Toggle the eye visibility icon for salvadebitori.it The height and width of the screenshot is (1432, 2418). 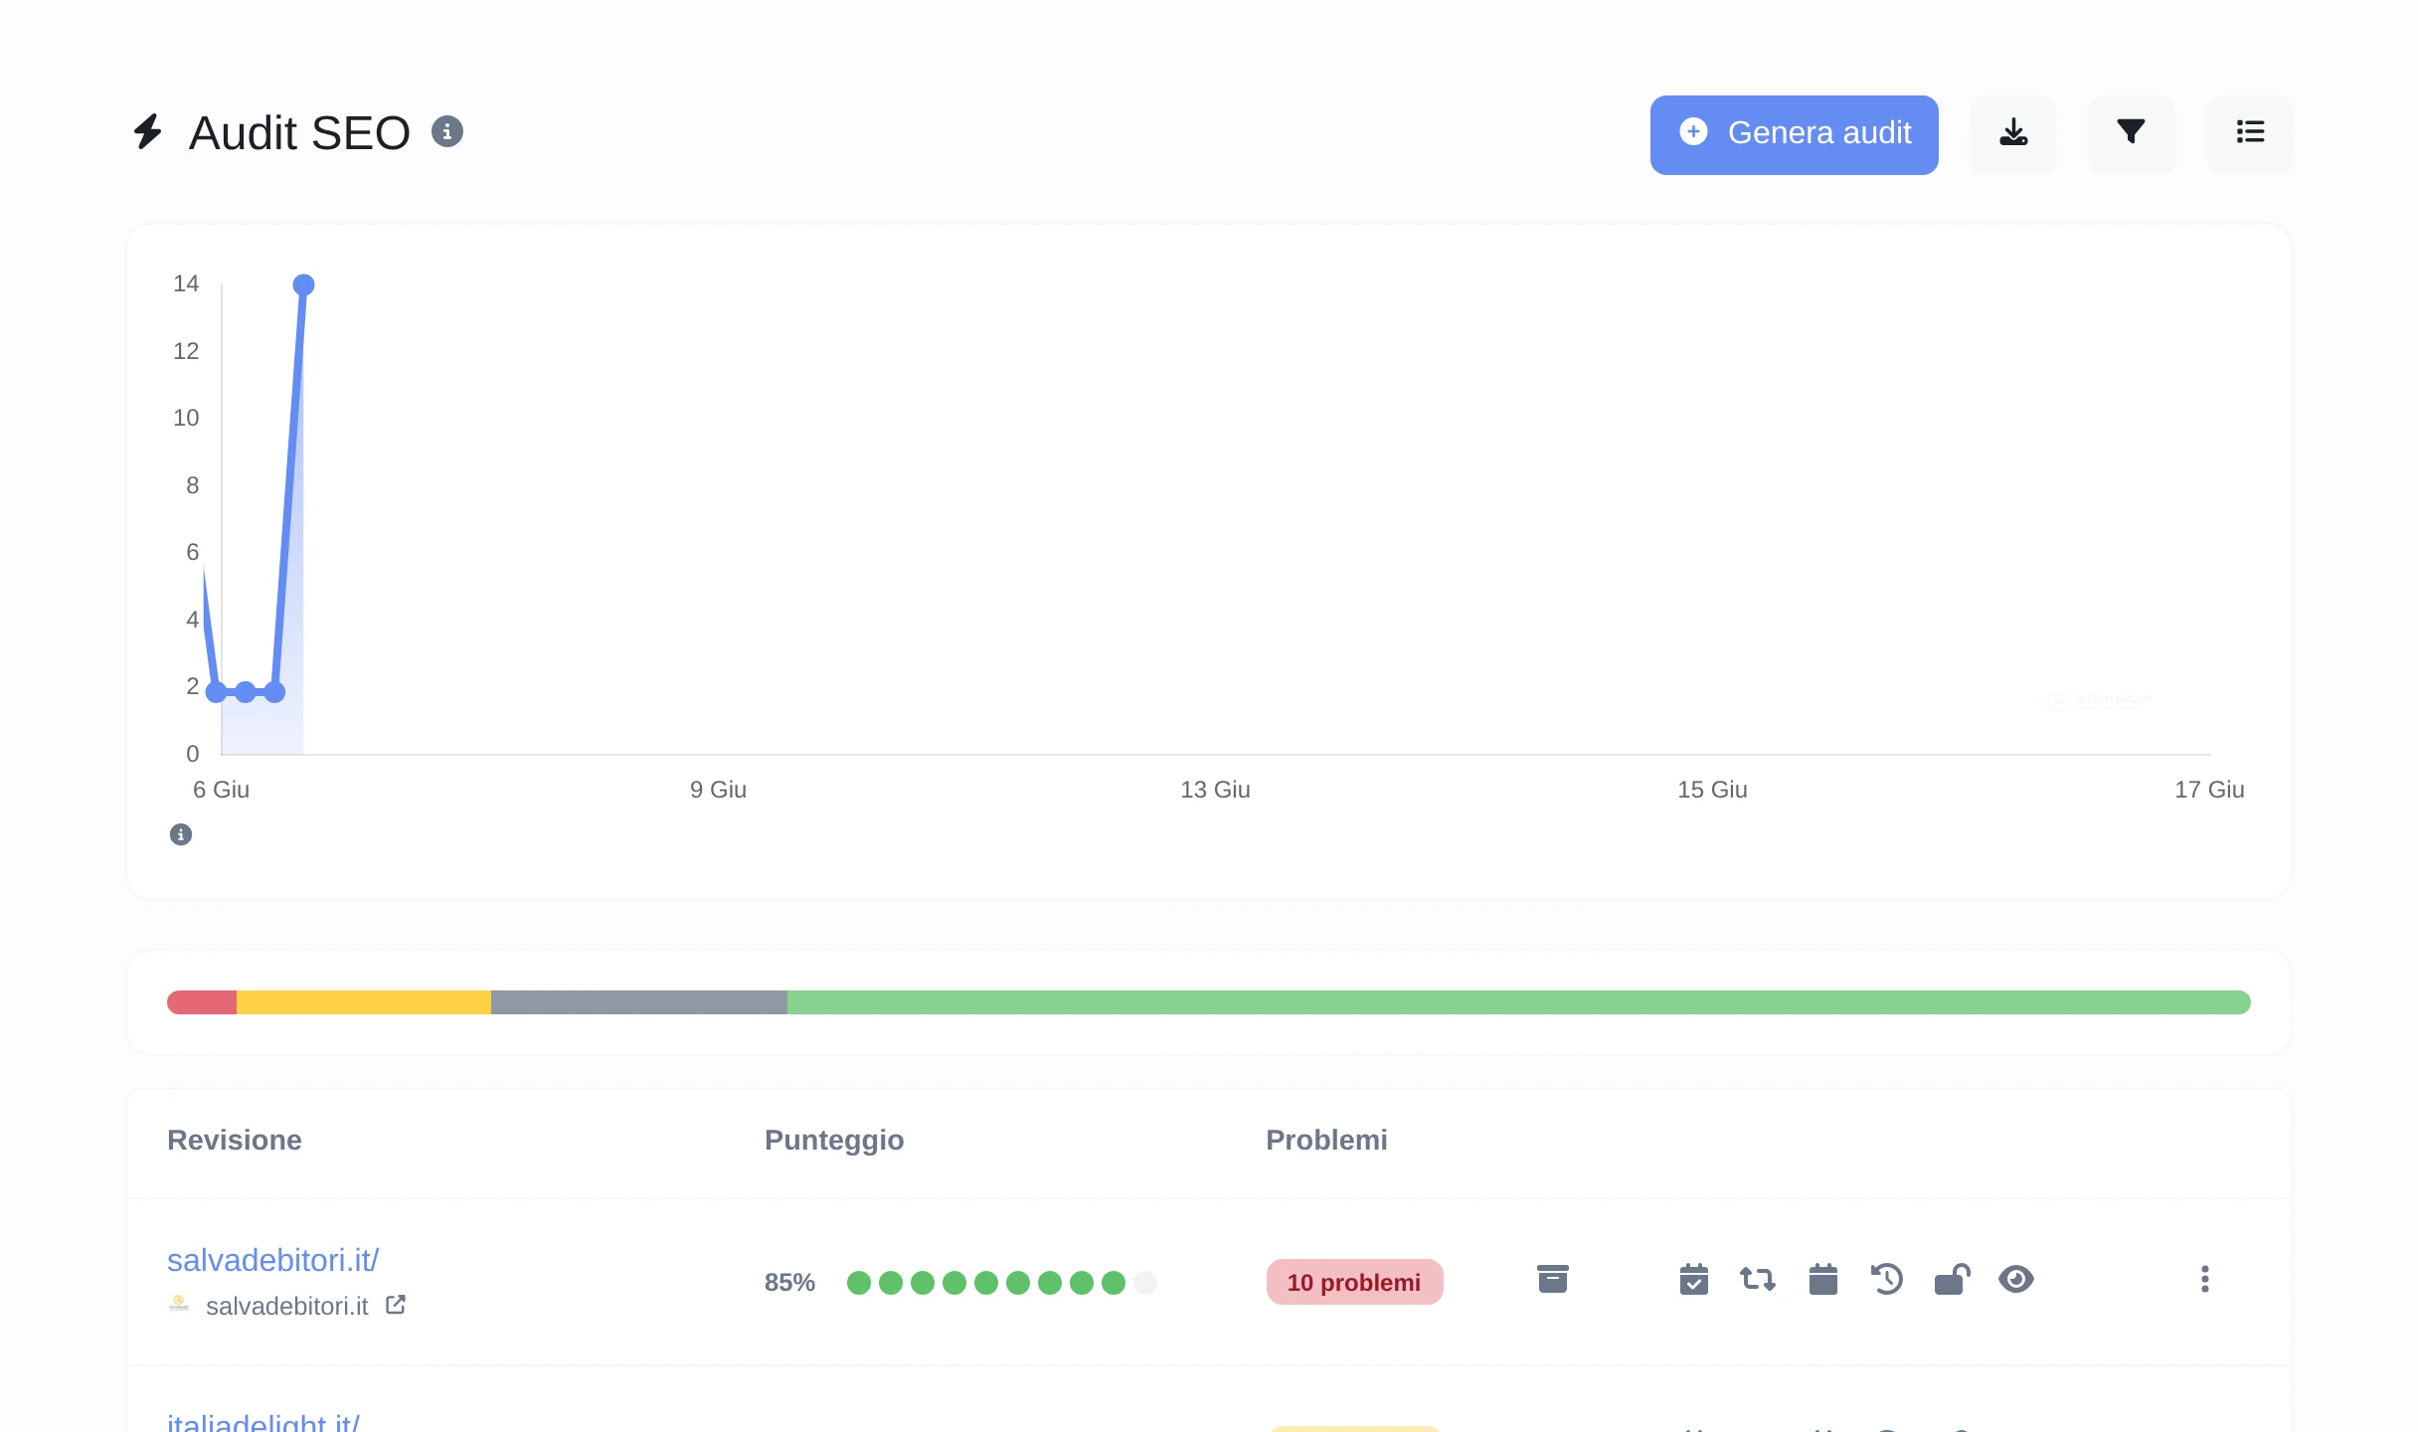tap(2016, 1280)
